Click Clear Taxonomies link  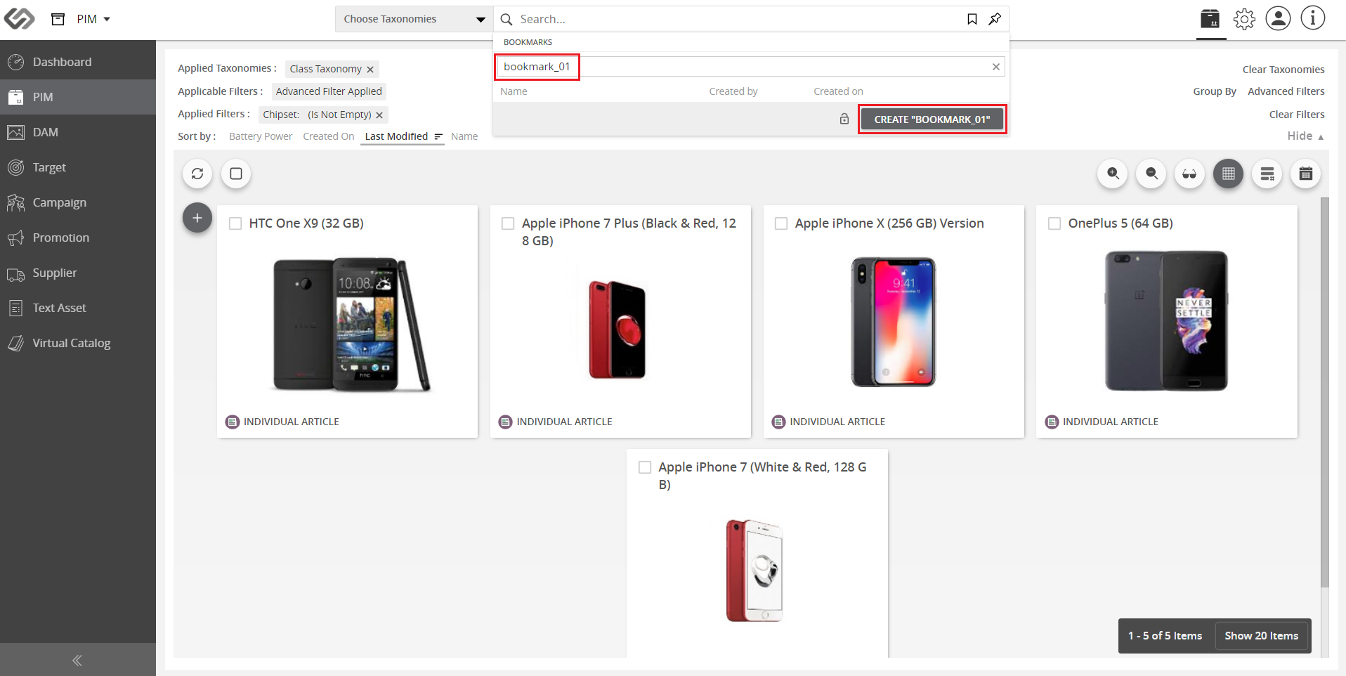[1283, 70]
